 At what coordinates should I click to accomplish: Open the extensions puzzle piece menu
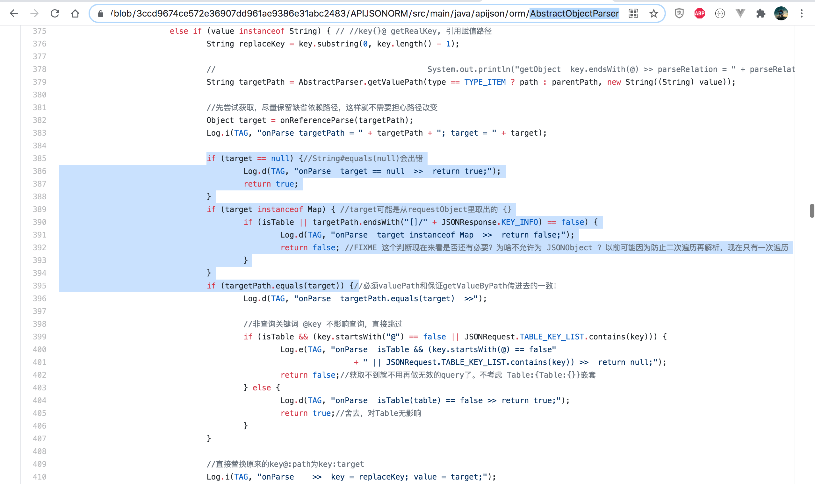(761, 13)
